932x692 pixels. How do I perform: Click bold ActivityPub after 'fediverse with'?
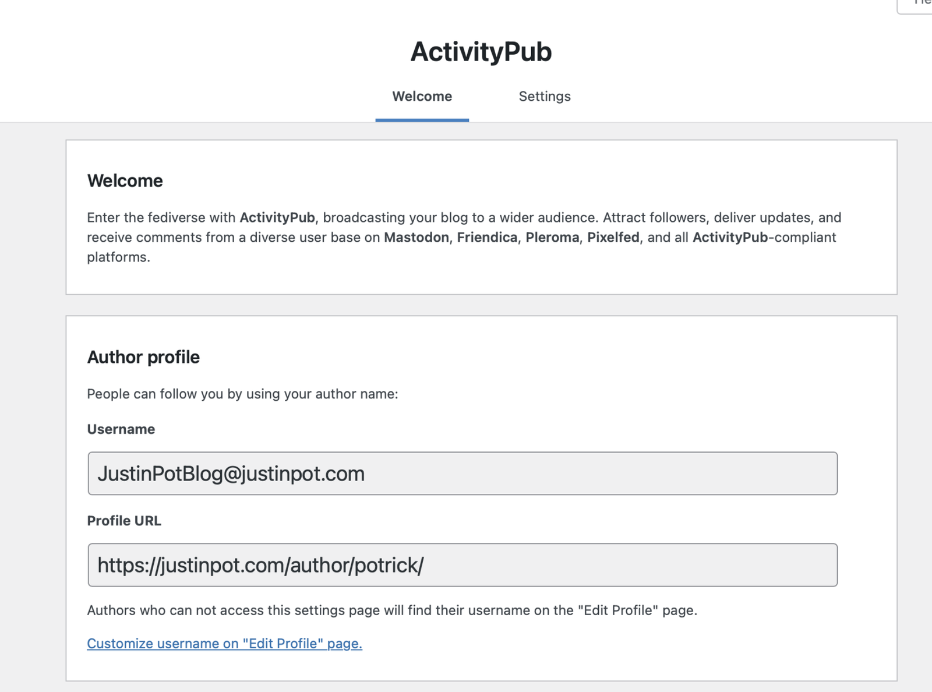[x=277, y=218]
